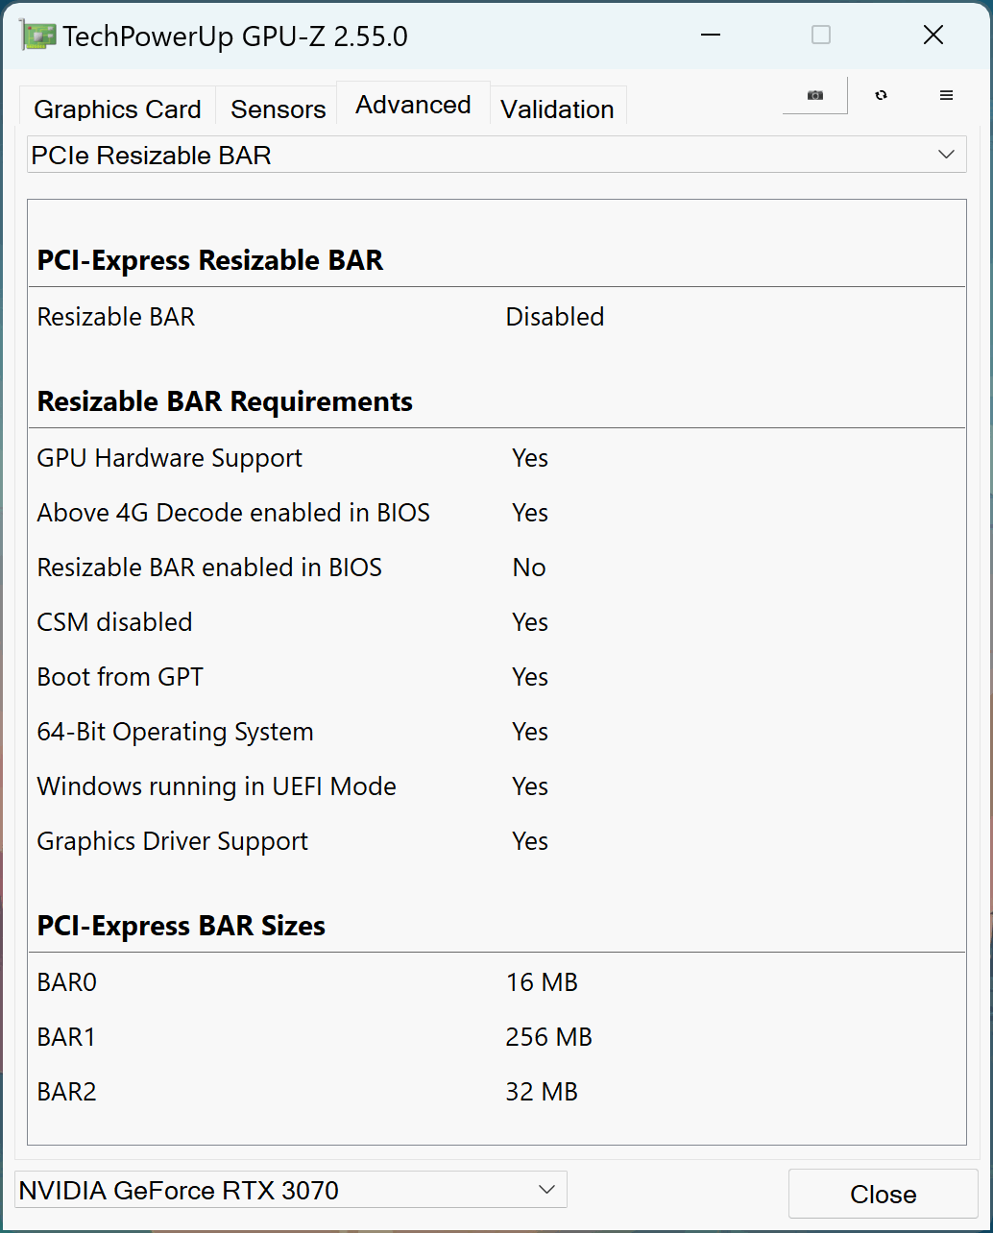Take a screenshot with the camera icon

coord(814,95)
